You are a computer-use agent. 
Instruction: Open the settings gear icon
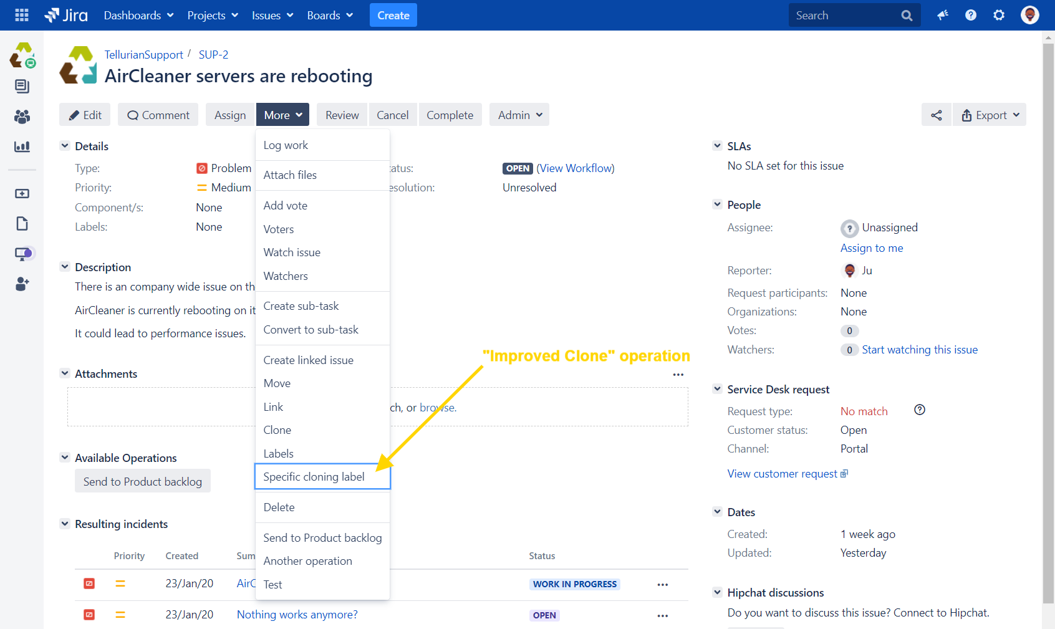tap(999, 15)
